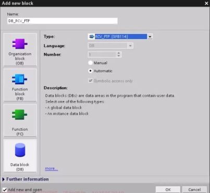Expand the Further information section
This screenshot has height=193, width=210.
(4, 179)
